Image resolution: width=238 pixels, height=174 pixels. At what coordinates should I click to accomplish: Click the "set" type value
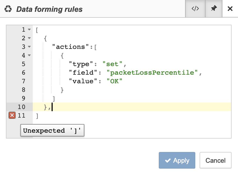[112, 64]
